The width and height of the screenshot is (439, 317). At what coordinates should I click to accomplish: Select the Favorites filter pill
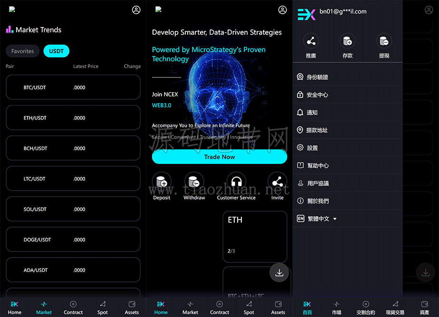point(23,51)
